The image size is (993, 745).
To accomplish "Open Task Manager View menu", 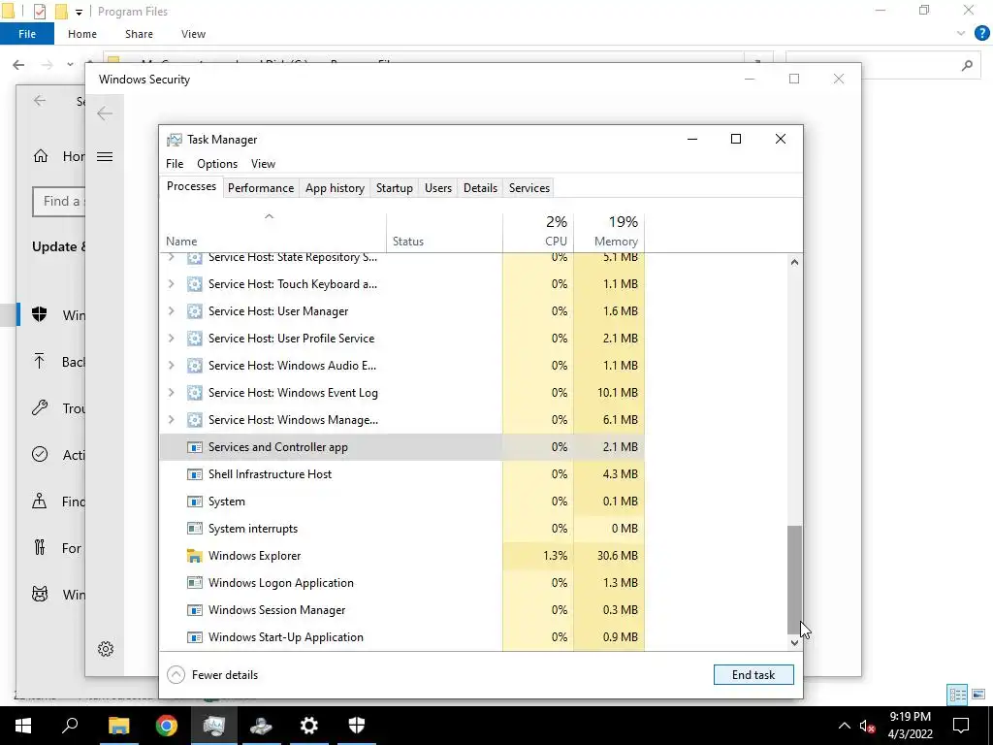I will 263,163.
